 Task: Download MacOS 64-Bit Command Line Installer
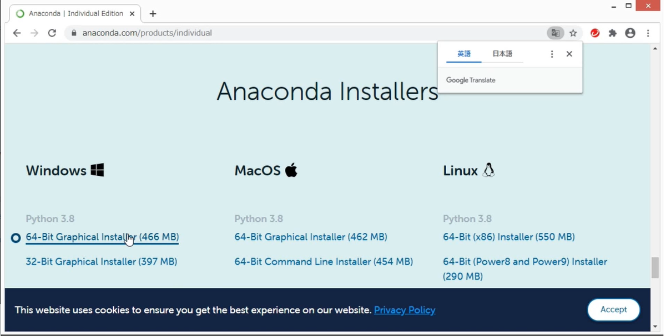pos(324,262)
